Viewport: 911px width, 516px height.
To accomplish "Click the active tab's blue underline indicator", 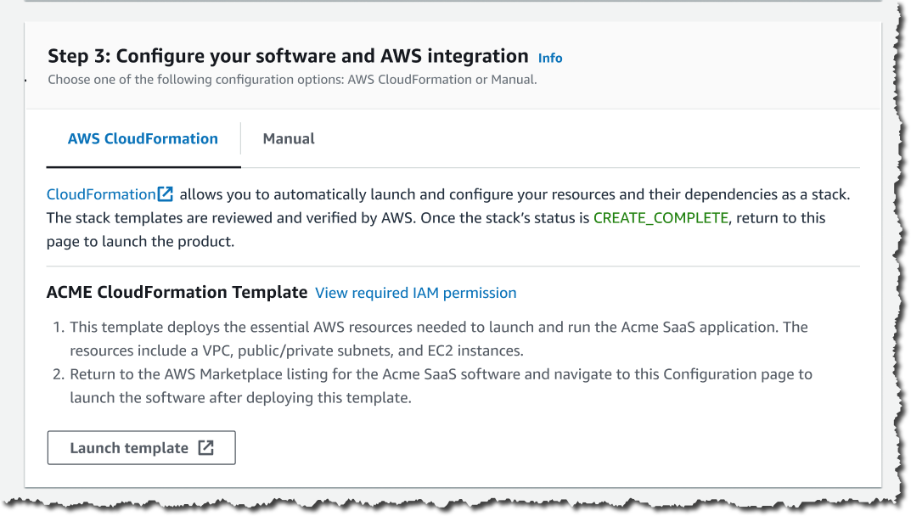I will [143, 165].
